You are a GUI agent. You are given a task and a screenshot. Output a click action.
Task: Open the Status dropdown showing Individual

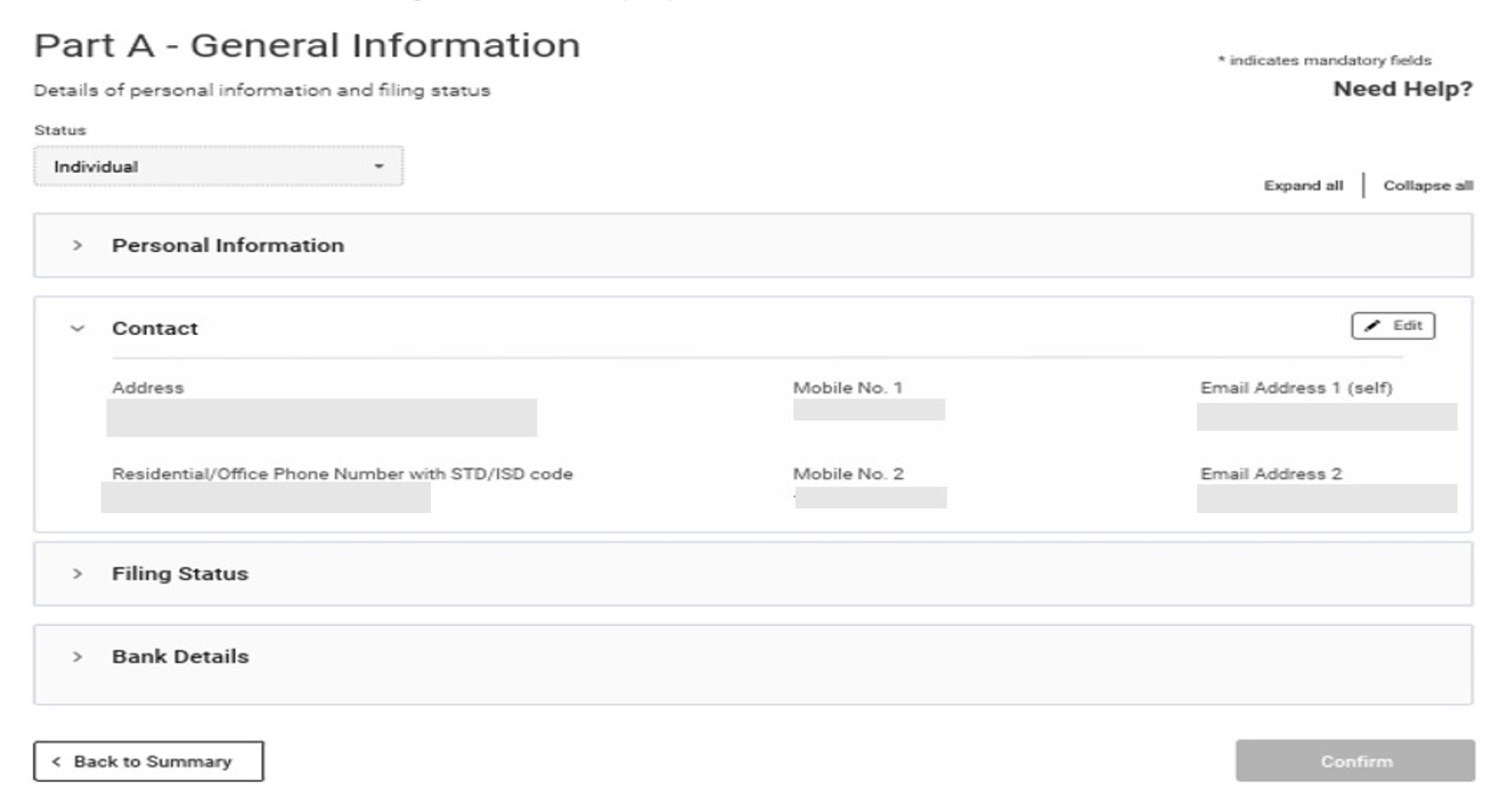(217, 166)
